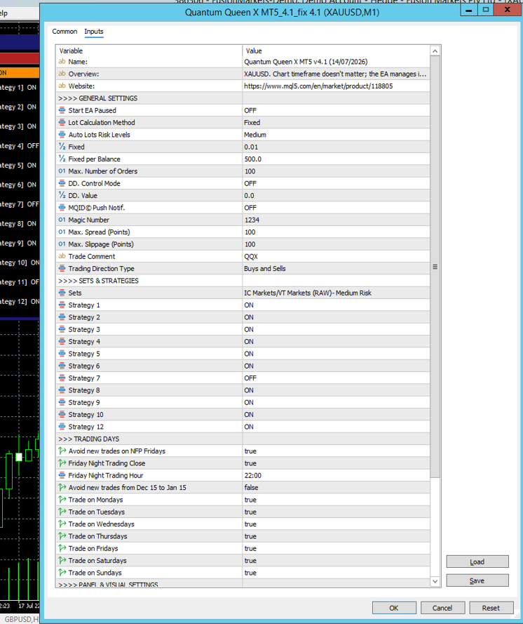
Task: Click the scrollbar down arrow in inputs list
Action: (435, 581)
